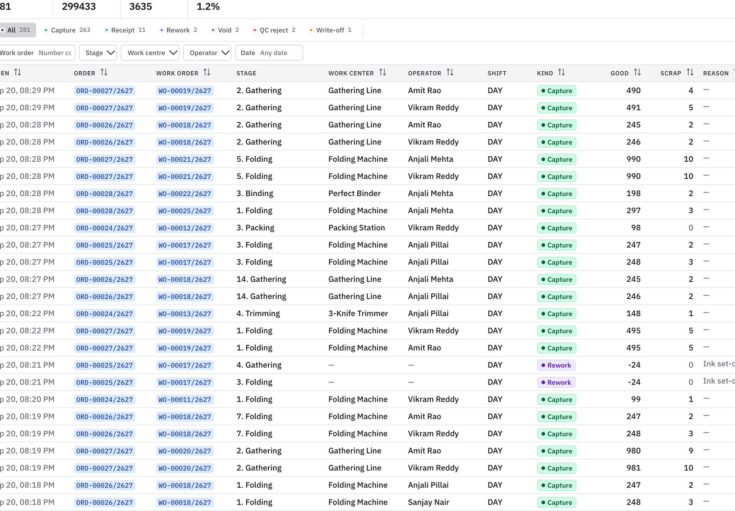
Task: Click the 299433 summary value
Action: 79,6
